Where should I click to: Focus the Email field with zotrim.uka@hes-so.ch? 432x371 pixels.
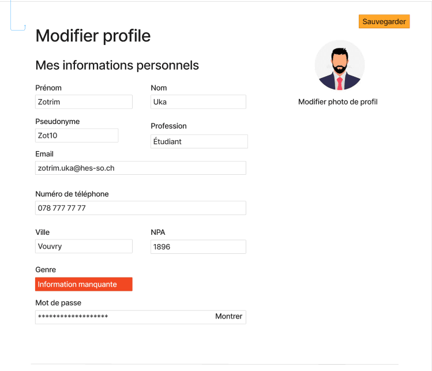pyautogui.click(x=141, y=168)
